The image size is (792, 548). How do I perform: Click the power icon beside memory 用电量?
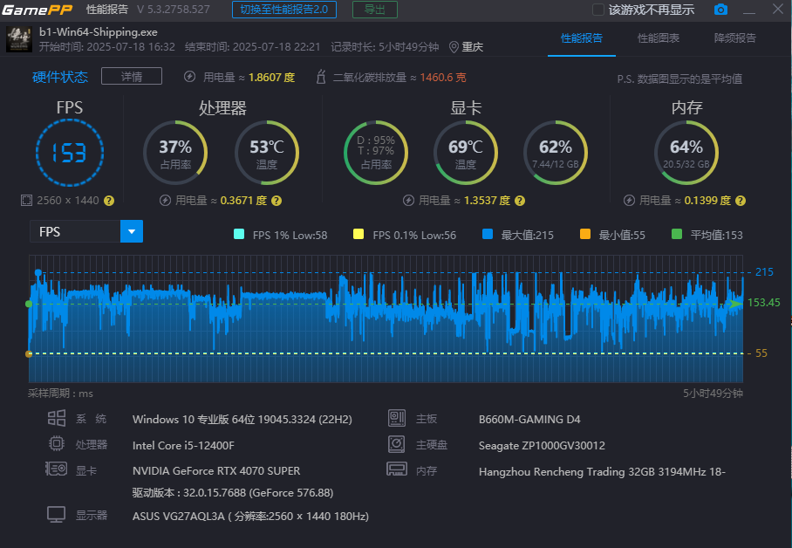click(629, 201)
